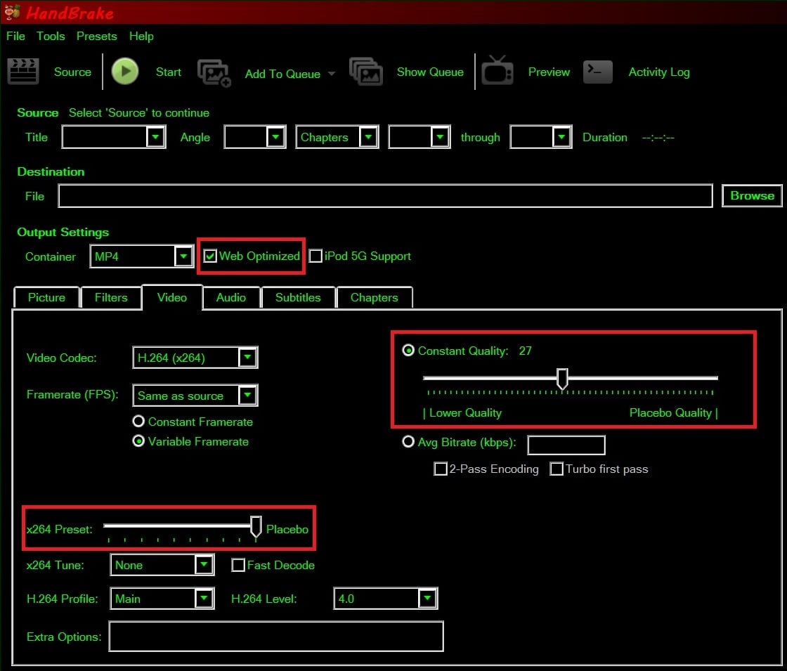Screen dimensions: 787x671
Task: Click the x264 Preset slider handle
Action: (x=256, y=526)
